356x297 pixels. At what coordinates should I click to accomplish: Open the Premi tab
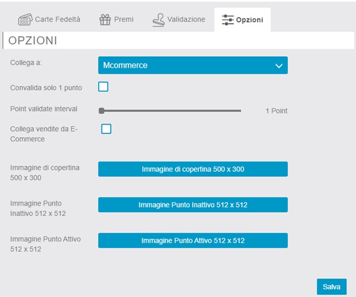click(x=123, y=20)
